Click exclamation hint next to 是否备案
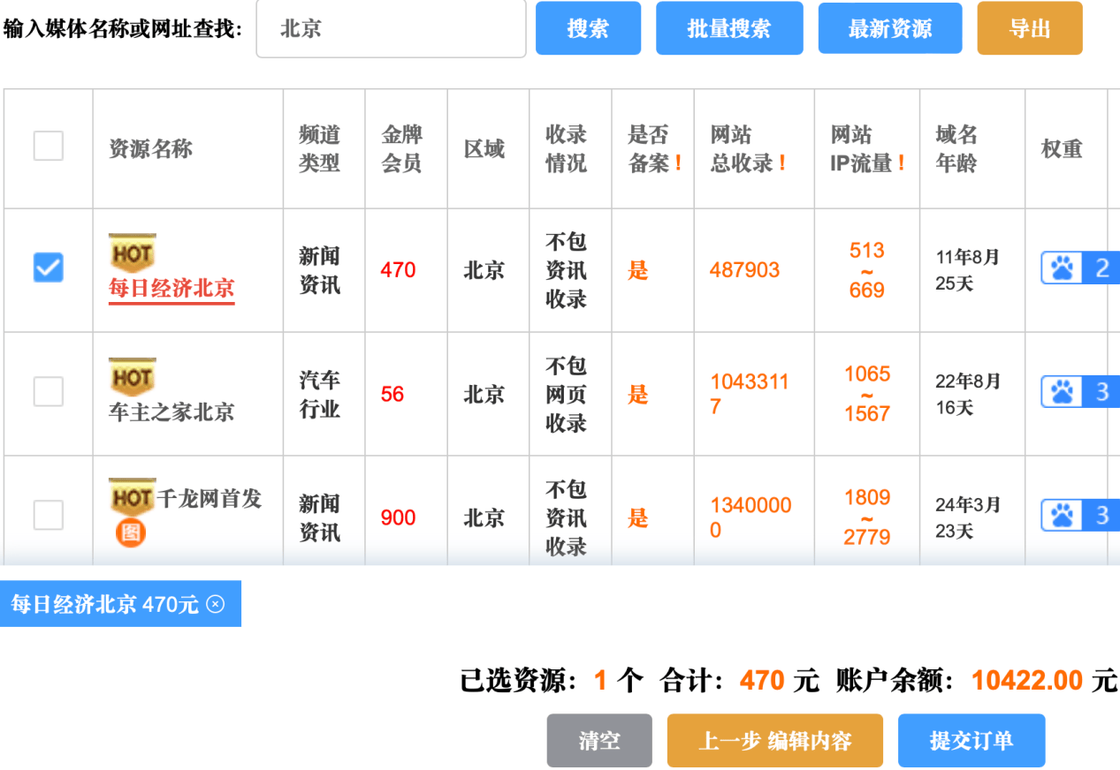The width and height of the screenshot is (1120, 770). tap(678, 163)
